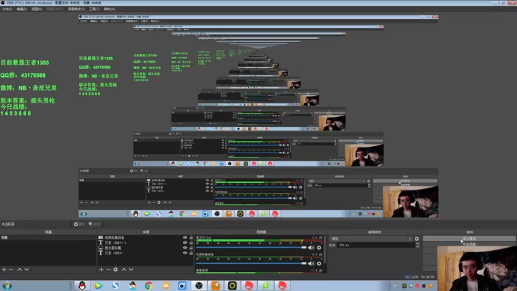Adjust the 视频采集设备 mixer volume slider

251,263
